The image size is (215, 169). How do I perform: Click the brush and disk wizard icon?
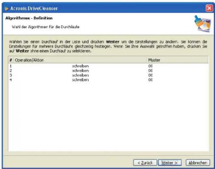tap(203, 23)
